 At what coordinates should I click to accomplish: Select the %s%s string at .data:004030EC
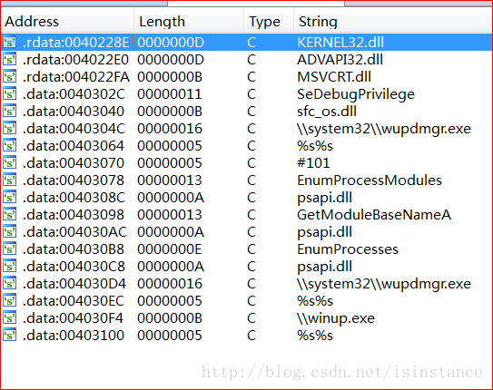(x=315, y=301)
